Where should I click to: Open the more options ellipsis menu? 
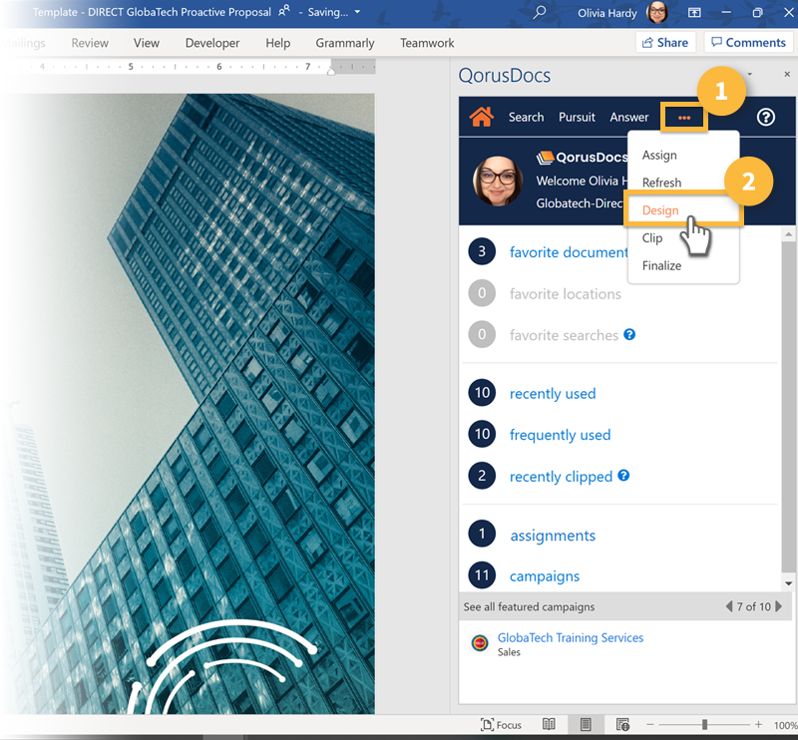pyautogui.click(x=684, y=118)
